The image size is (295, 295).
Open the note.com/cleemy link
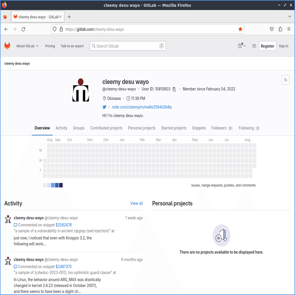142,107
